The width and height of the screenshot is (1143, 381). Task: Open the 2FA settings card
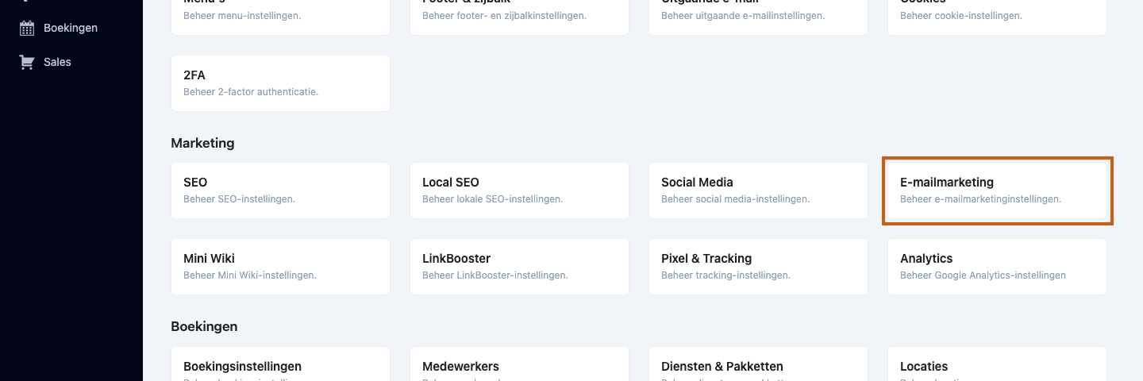point(280,83)
